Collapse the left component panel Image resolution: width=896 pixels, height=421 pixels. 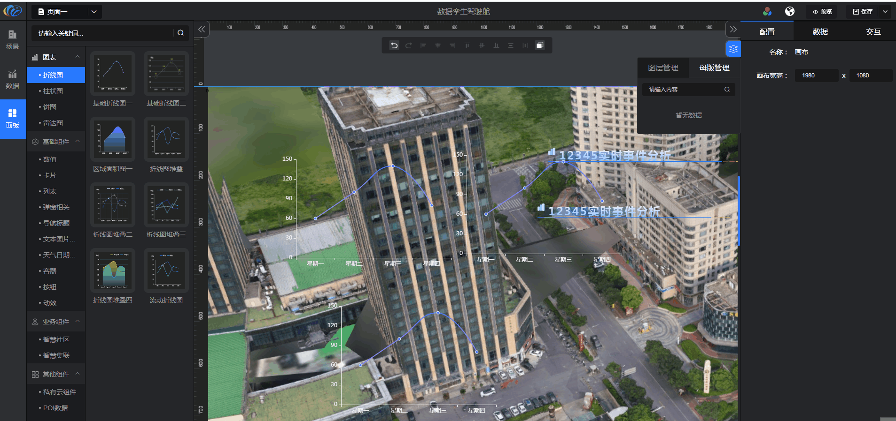tap(202, 30)
